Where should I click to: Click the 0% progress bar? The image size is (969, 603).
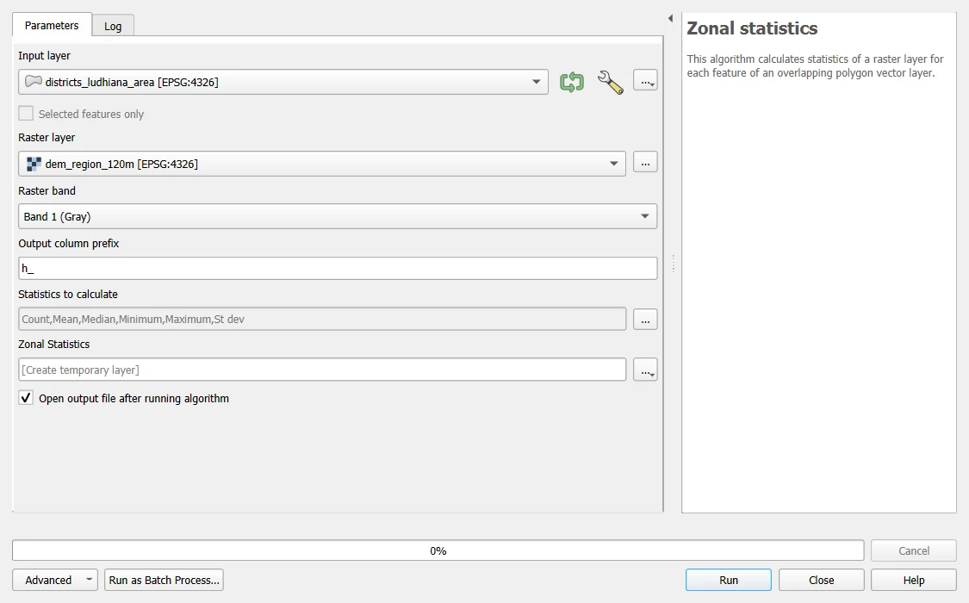tap(438, 550)
